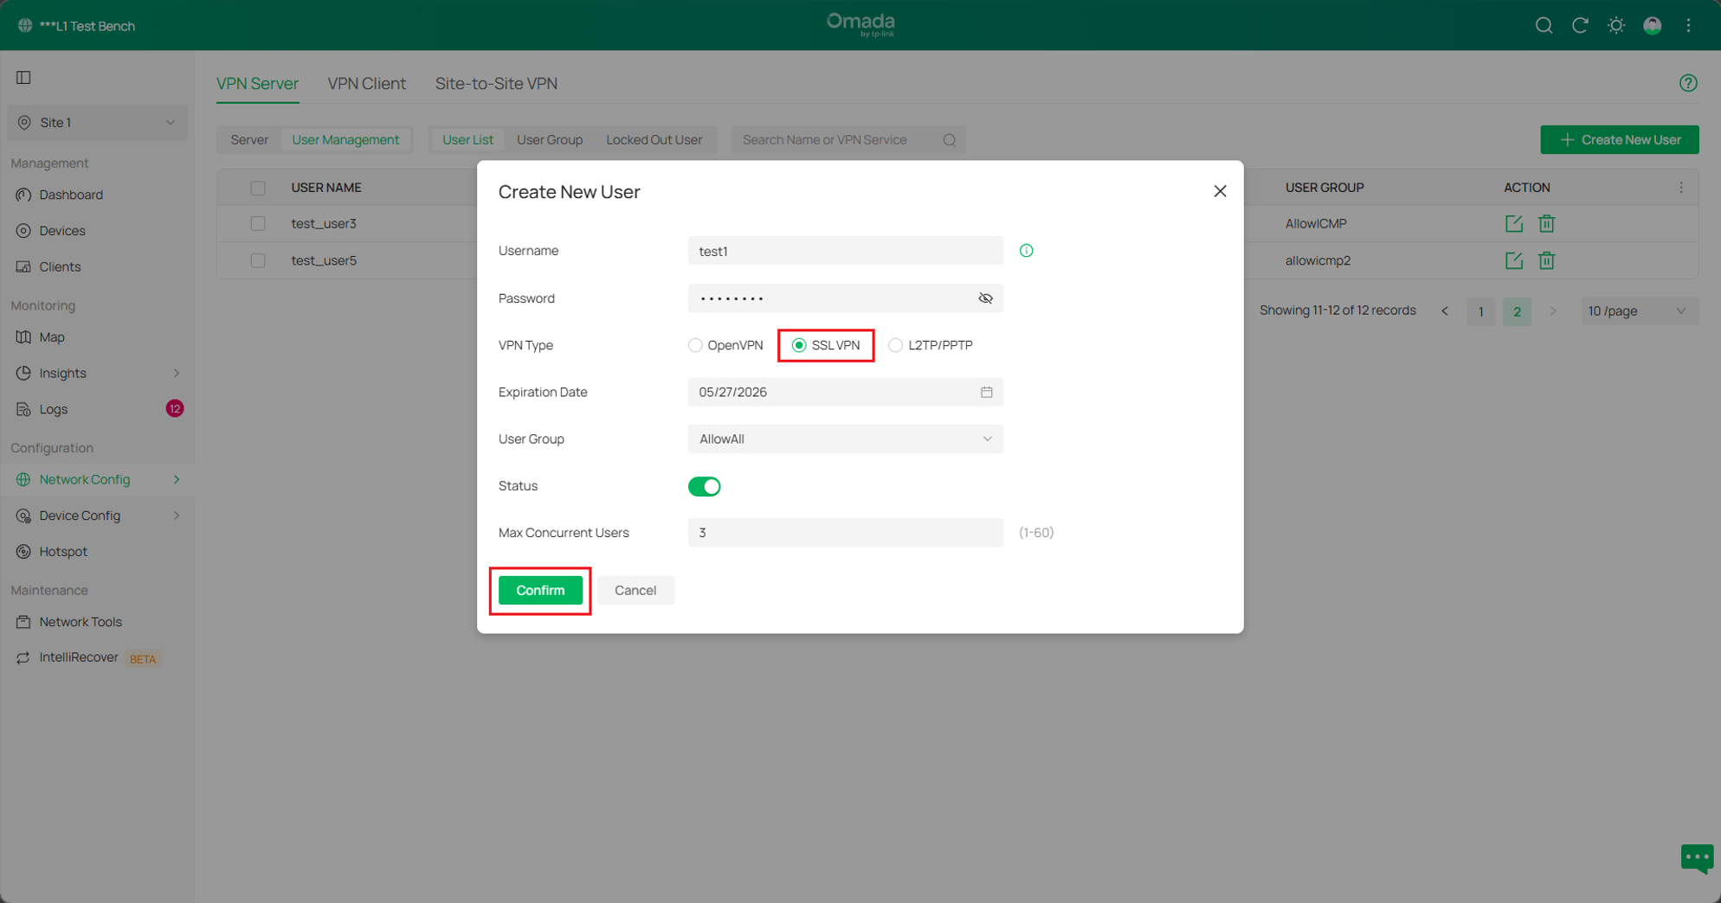Screen dimensions: 1721x903
Task: Go to previous page with left chevron
Action: (x=1445, y=311)
